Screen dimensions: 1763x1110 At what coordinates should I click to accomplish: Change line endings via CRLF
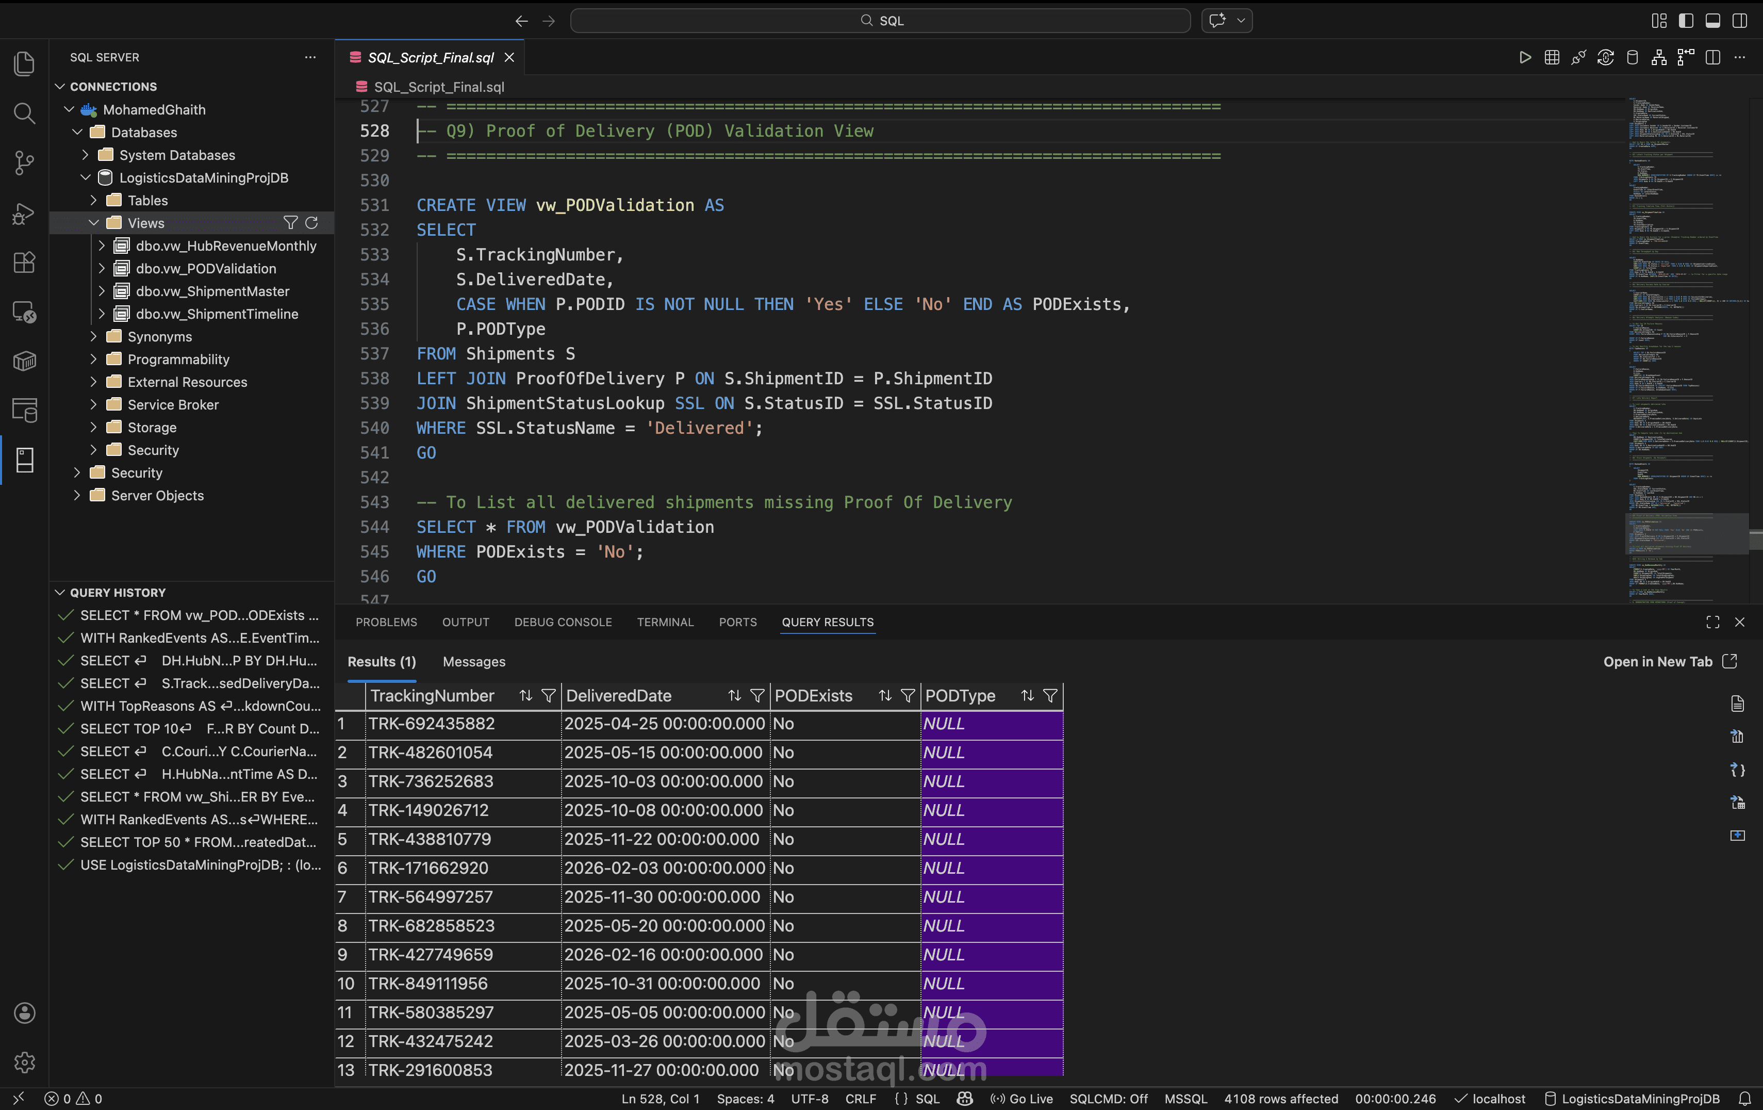coord(860,1098)
